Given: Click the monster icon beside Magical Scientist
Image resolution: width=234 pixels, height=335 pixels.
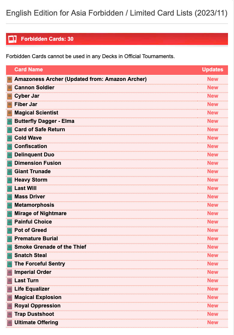Looking at the screenshot, I should (x=10, y=113).
